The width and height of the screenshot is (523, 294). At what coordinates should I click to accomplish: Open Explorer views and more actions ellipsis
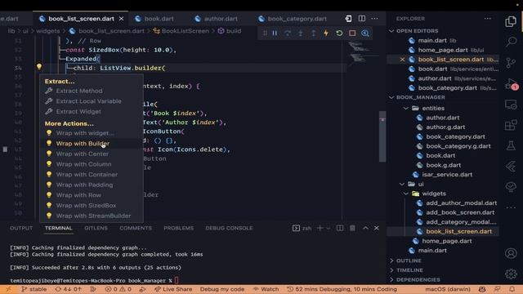click(x=487, y=19)
